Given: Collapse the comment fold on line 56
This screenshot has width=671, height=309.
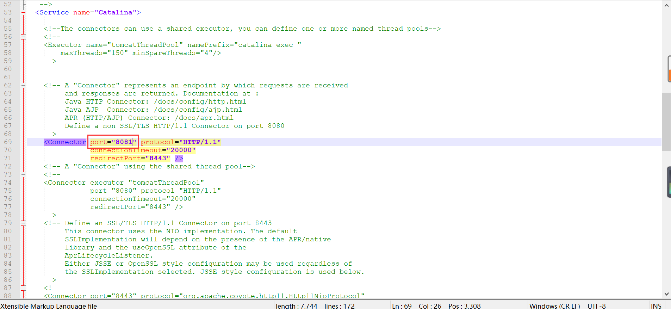Looking at the screenshot, I should [23, 37].
